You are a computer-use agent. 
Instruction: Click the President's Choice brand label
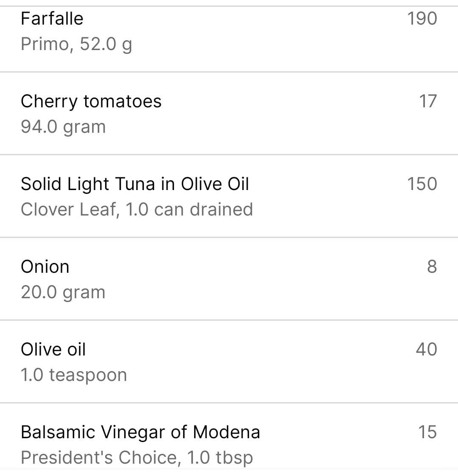[98, 458]
